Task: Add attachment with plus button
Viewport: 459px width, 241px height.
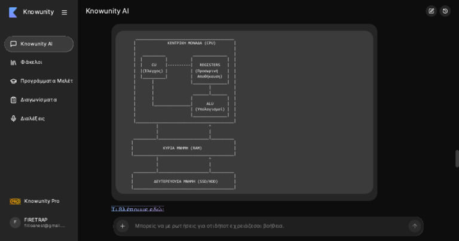Action: (x=123, y=226)
